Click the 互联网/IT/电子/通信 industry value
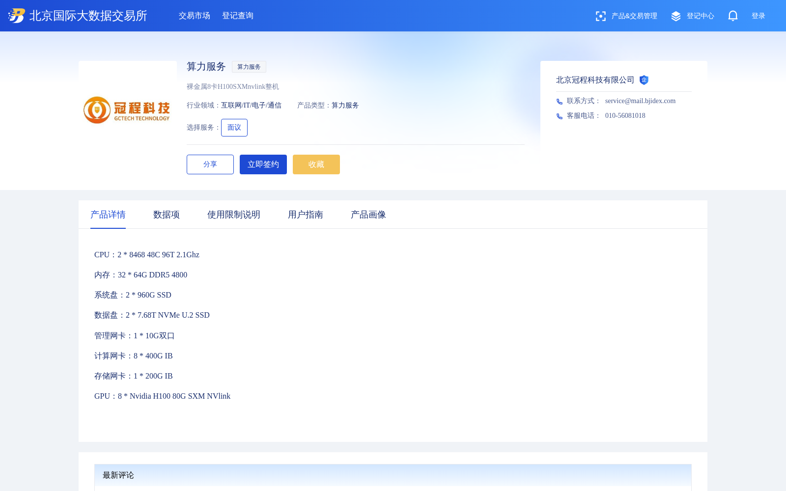This screenshot has width=786, height=491. pos(251,106)
